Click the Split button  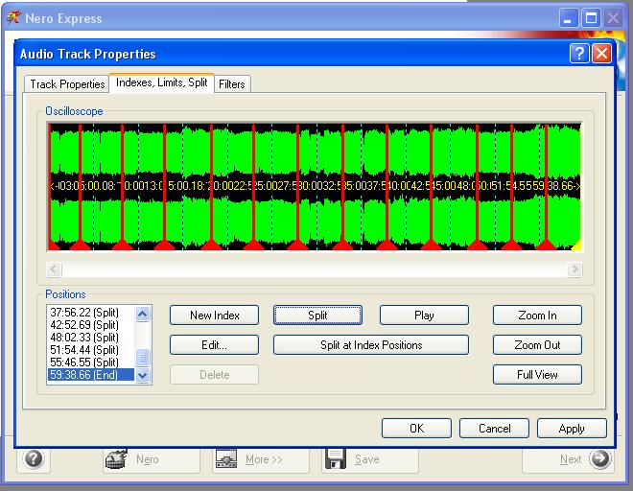point(317,315)
